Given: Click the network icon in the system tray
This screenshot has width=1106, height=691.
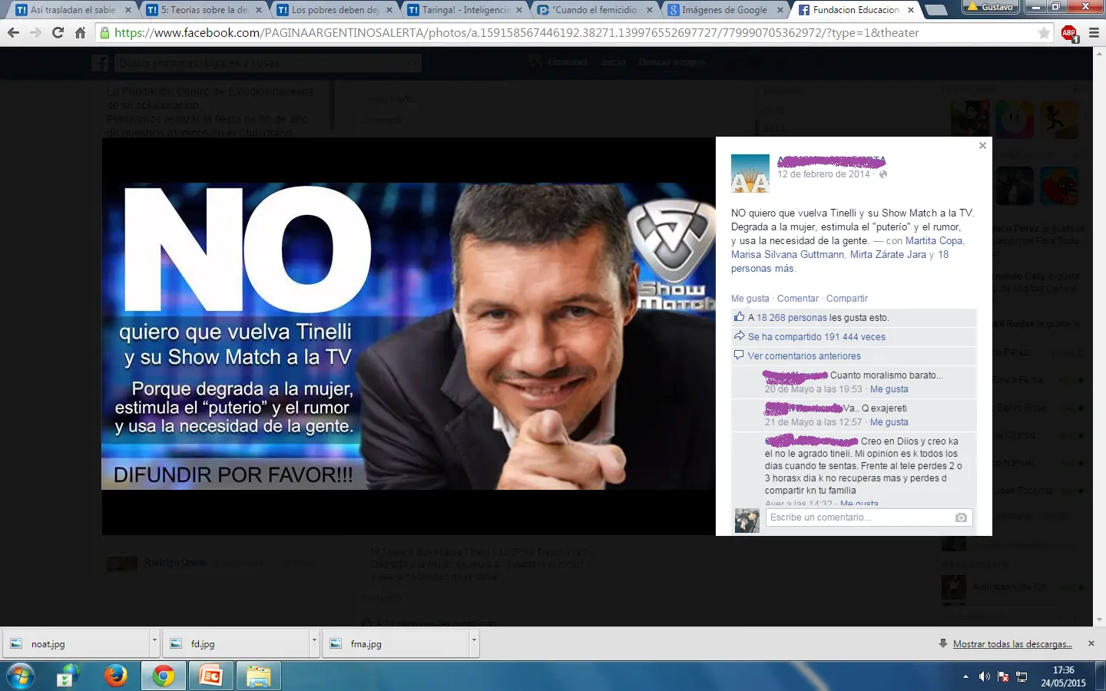Looking at the screenshot, I should coord(1022,676).
